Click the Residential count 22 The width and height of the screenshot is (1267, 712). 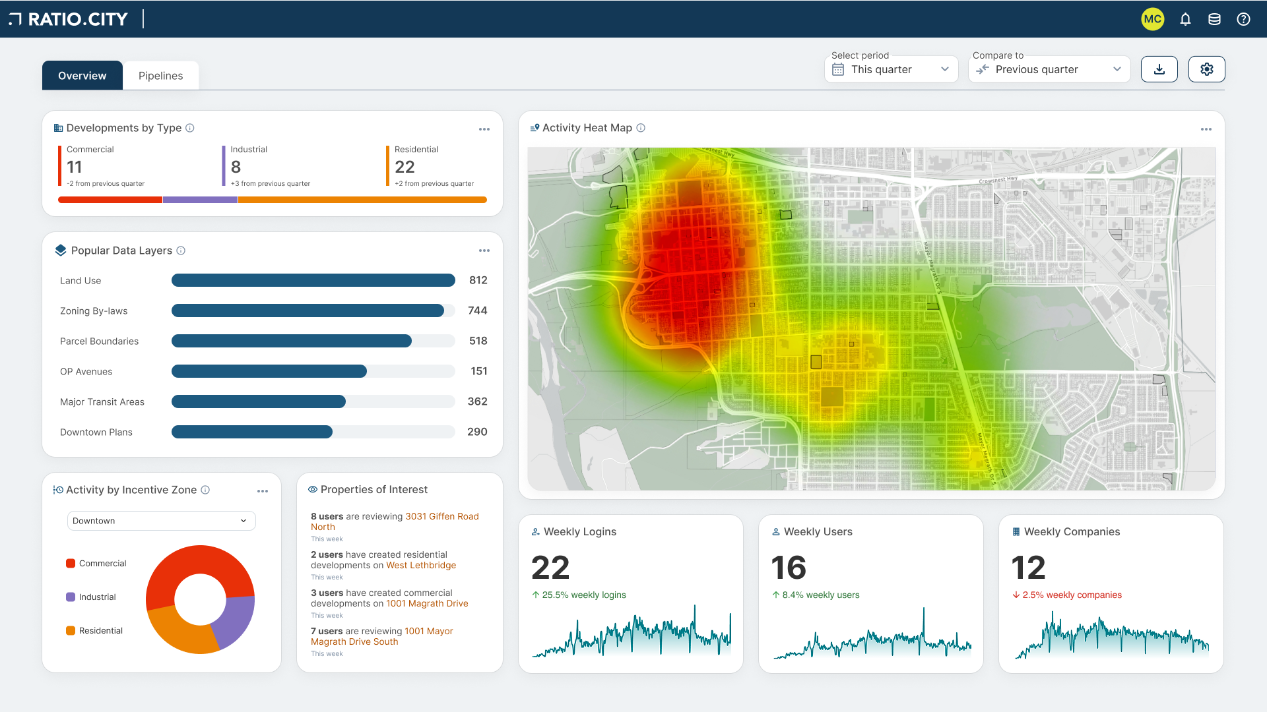click(405, 167)
